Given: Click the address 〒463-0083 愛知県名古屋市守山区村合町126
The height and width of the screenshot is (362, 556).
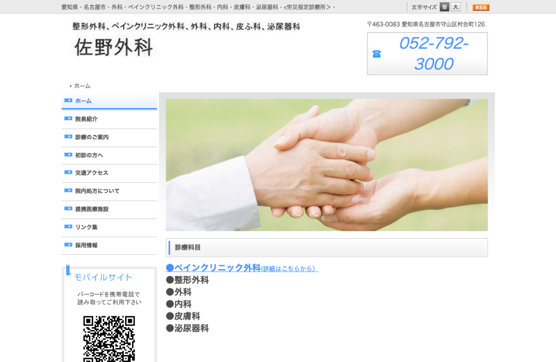Looking at the screenshot, I should pyautogui.click(x=426, y=24).
